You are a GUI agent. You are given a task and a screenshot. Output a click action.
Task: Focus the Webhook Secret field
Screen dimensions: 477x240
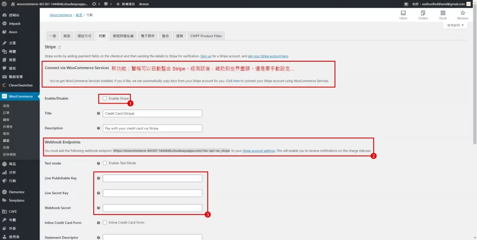pyautogui.click(x=152, y=208)
